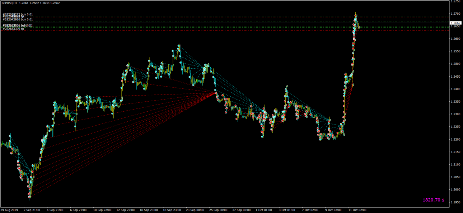This screenshot has width=463, height=213.
Task: Click the #282653309 tp level label
Action: 13,29
